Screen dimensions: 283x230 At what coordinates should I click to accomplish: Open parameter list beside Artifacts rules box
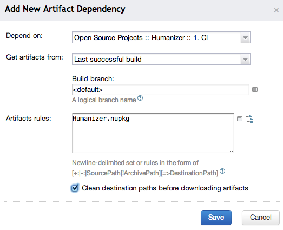240,119
